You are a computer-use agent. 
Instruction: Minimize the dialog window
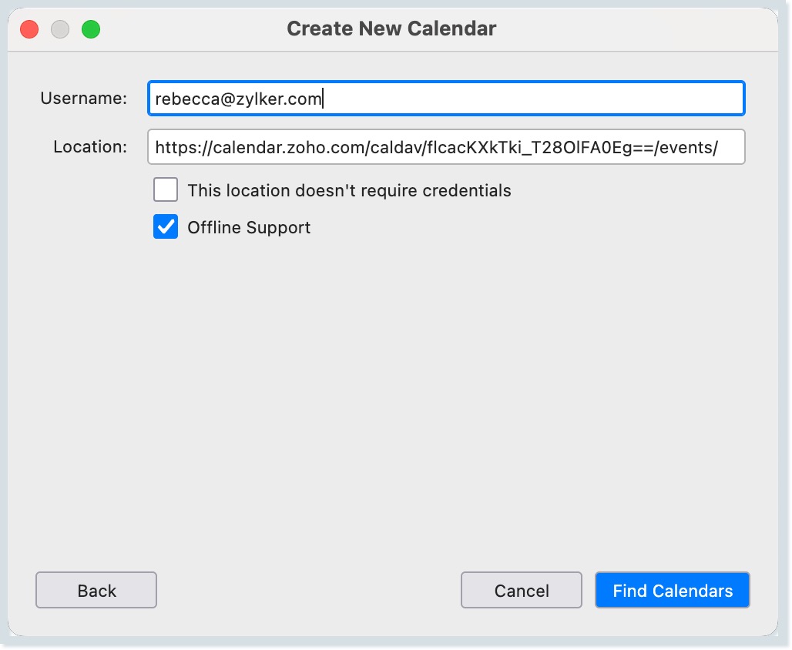(59, 28)
